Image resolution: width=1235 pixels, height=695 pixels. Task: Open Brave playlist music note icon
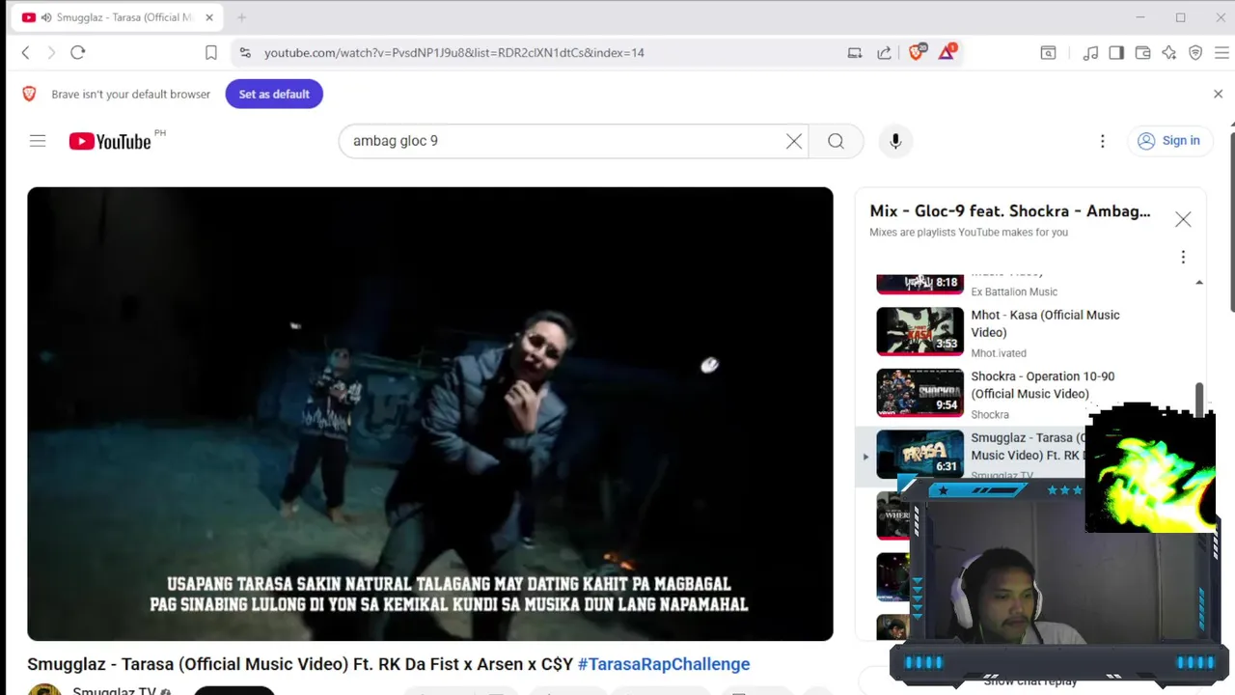click(1090, 53)
